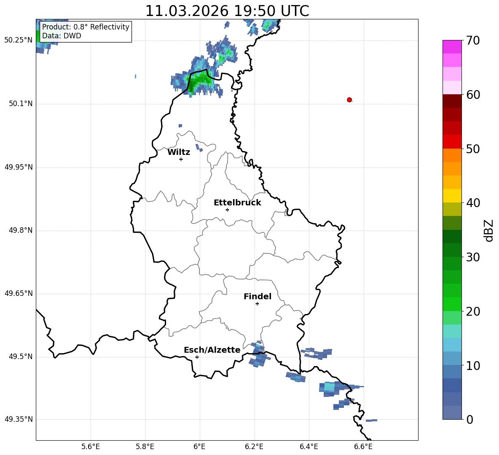Click the Esch/Alzette station cross marker

click(197, 357)
